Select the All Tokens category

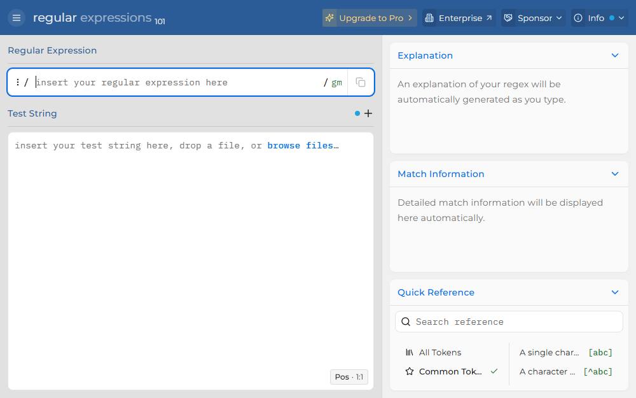click(452, 353)
